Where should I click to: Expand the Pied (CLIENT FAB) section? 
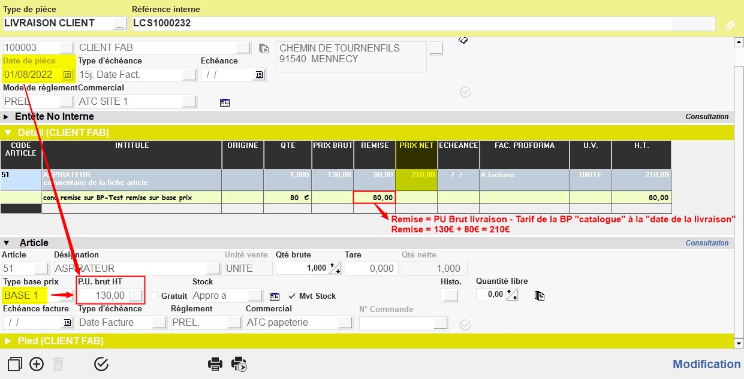click(x=8, y=341)
